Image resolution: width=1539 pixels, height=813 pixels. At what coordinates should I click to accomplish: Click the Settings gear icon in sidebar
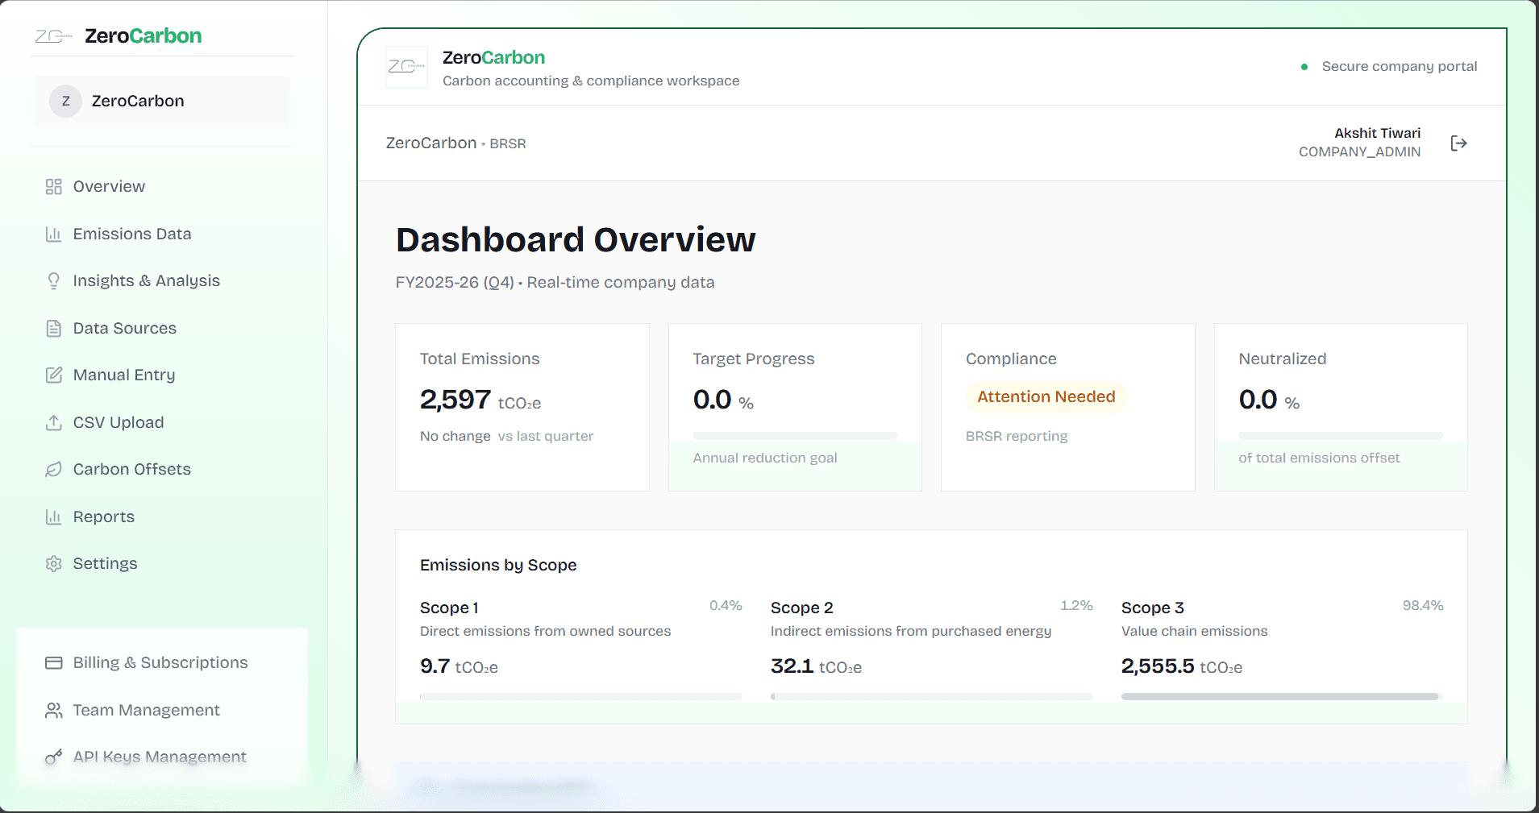point(54,564)
